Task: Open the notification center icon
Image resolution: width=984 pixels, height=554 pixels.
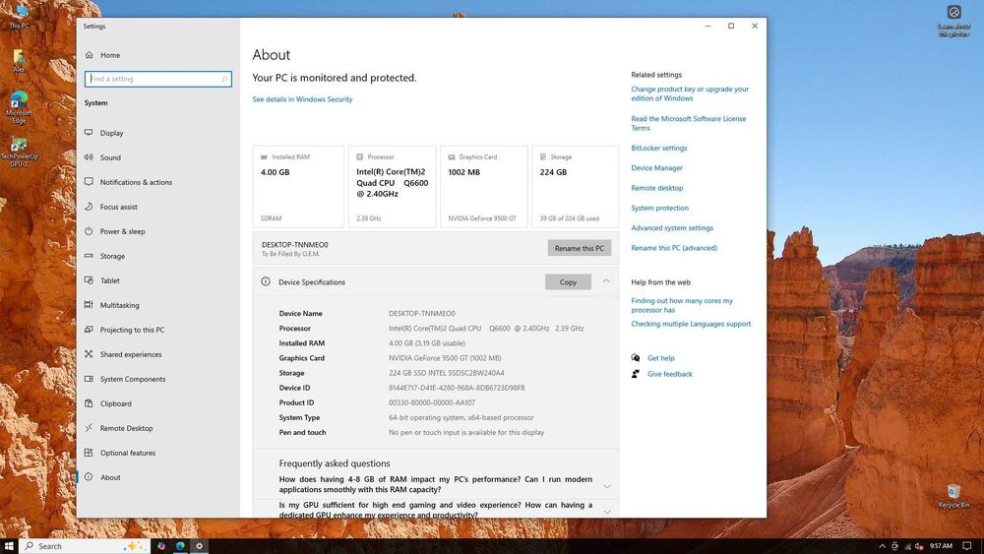Action: click(967, 546)
